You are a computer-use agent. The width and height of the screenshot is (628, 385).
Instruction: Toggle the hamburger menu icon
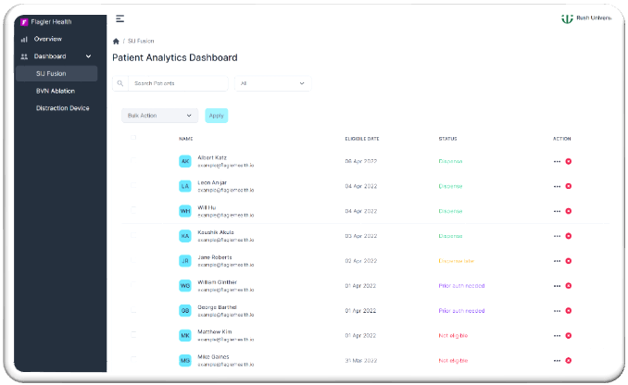coord(119,19)
